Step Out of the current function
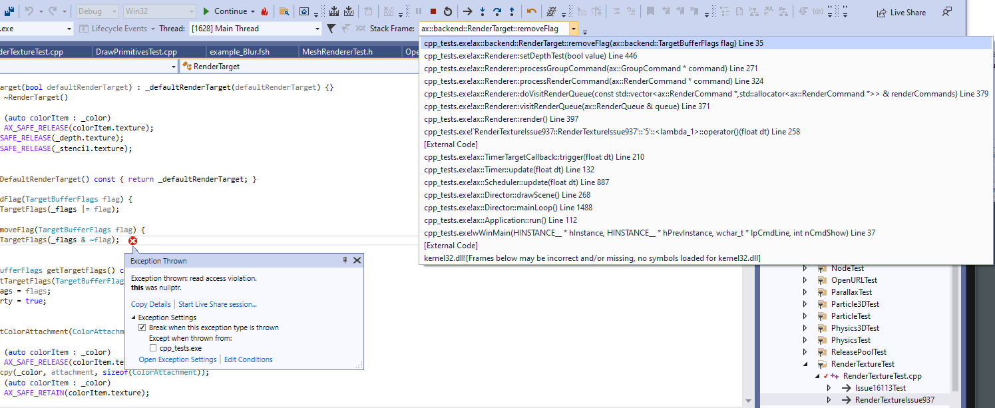This screenshot has width=995, height=408. click(x=511, y=11)
